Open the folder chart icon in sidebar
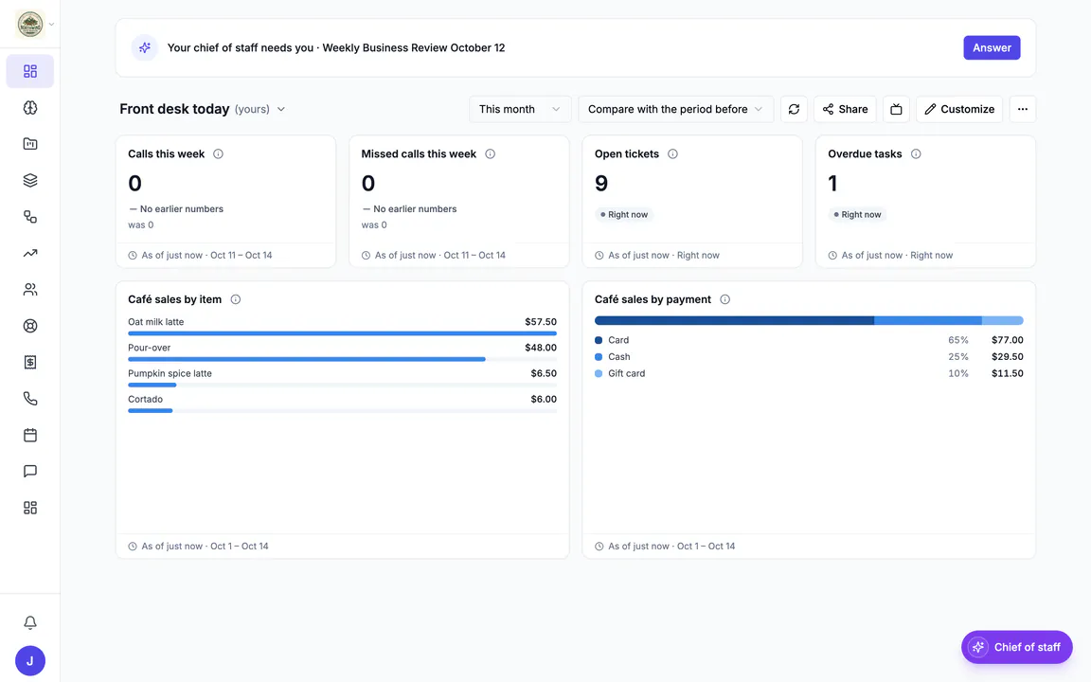Viewport: 1091px width, 682px height. pyautogui.click(x=30, y=144)
